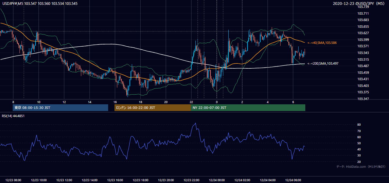Image resolution: width=389 pixels, height=183 pixels.
Task: Select the ロンドン 16:00-22:00 JST session bar
Action: pos(152,108)
